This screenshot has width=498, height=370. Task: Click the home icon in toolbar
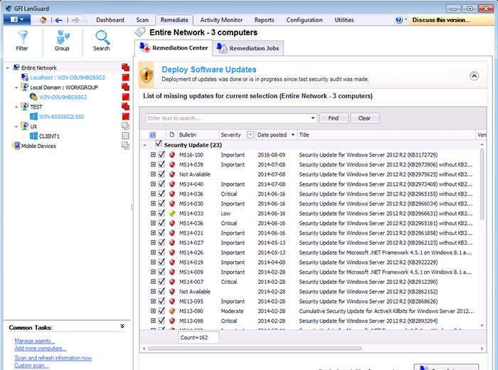point(43,20)
